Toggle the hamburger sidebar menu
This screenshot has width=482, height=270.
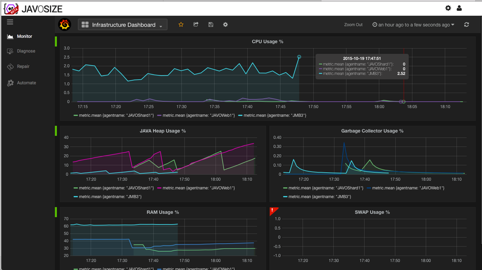[10, 22]
